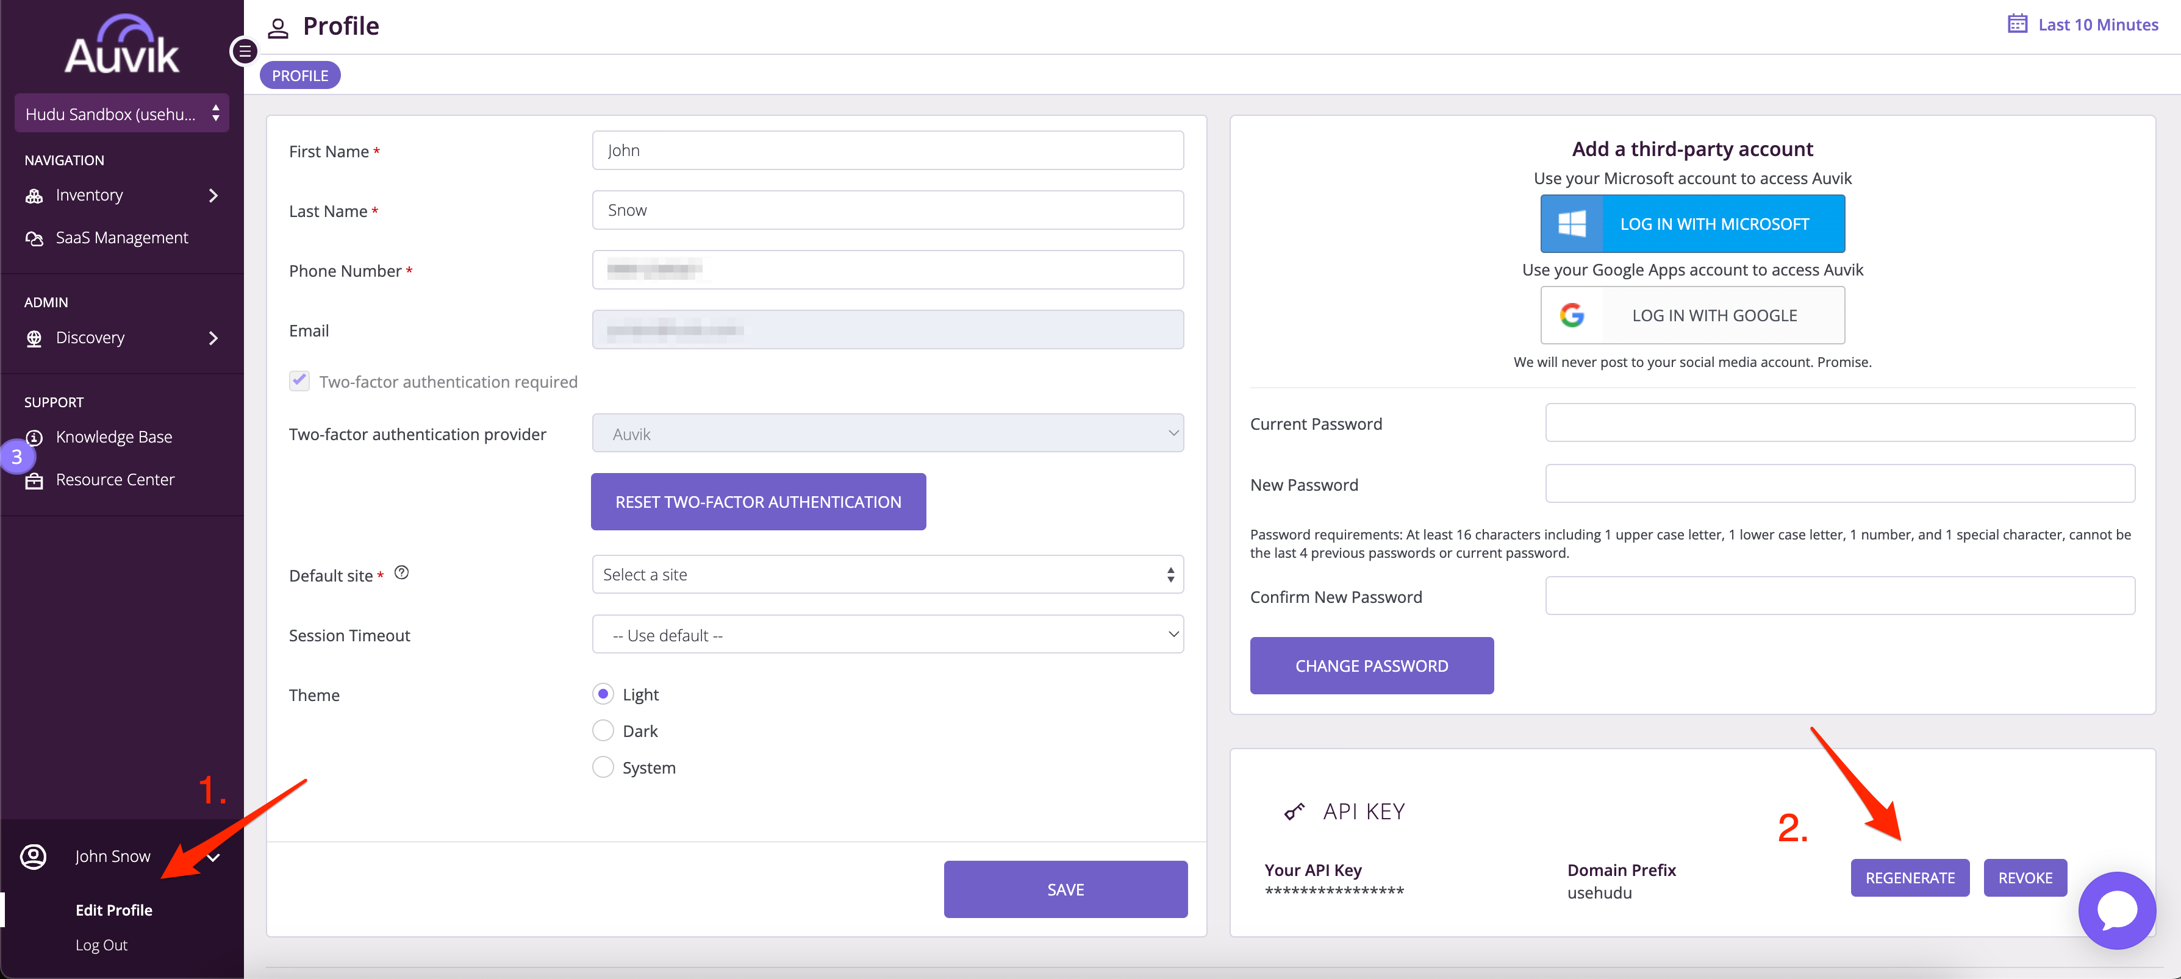Click the REGENERATE API key button
The image size is (2181, 979).
1910,878
